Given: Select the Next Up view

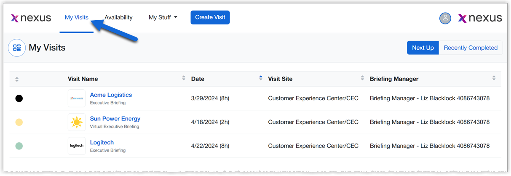Looking at the screenshot, I should click(x=423, y=48).
